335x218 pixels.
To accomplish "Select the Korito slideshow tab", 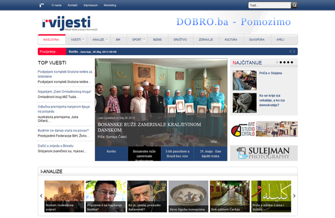I will [111, 153].
